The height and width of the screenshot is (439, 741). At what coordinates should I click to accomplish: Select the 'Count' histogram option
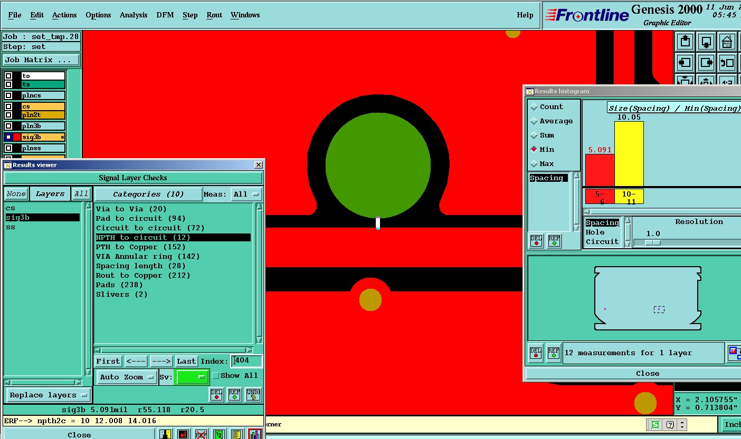pyautogui.click(x=534, y=106)
